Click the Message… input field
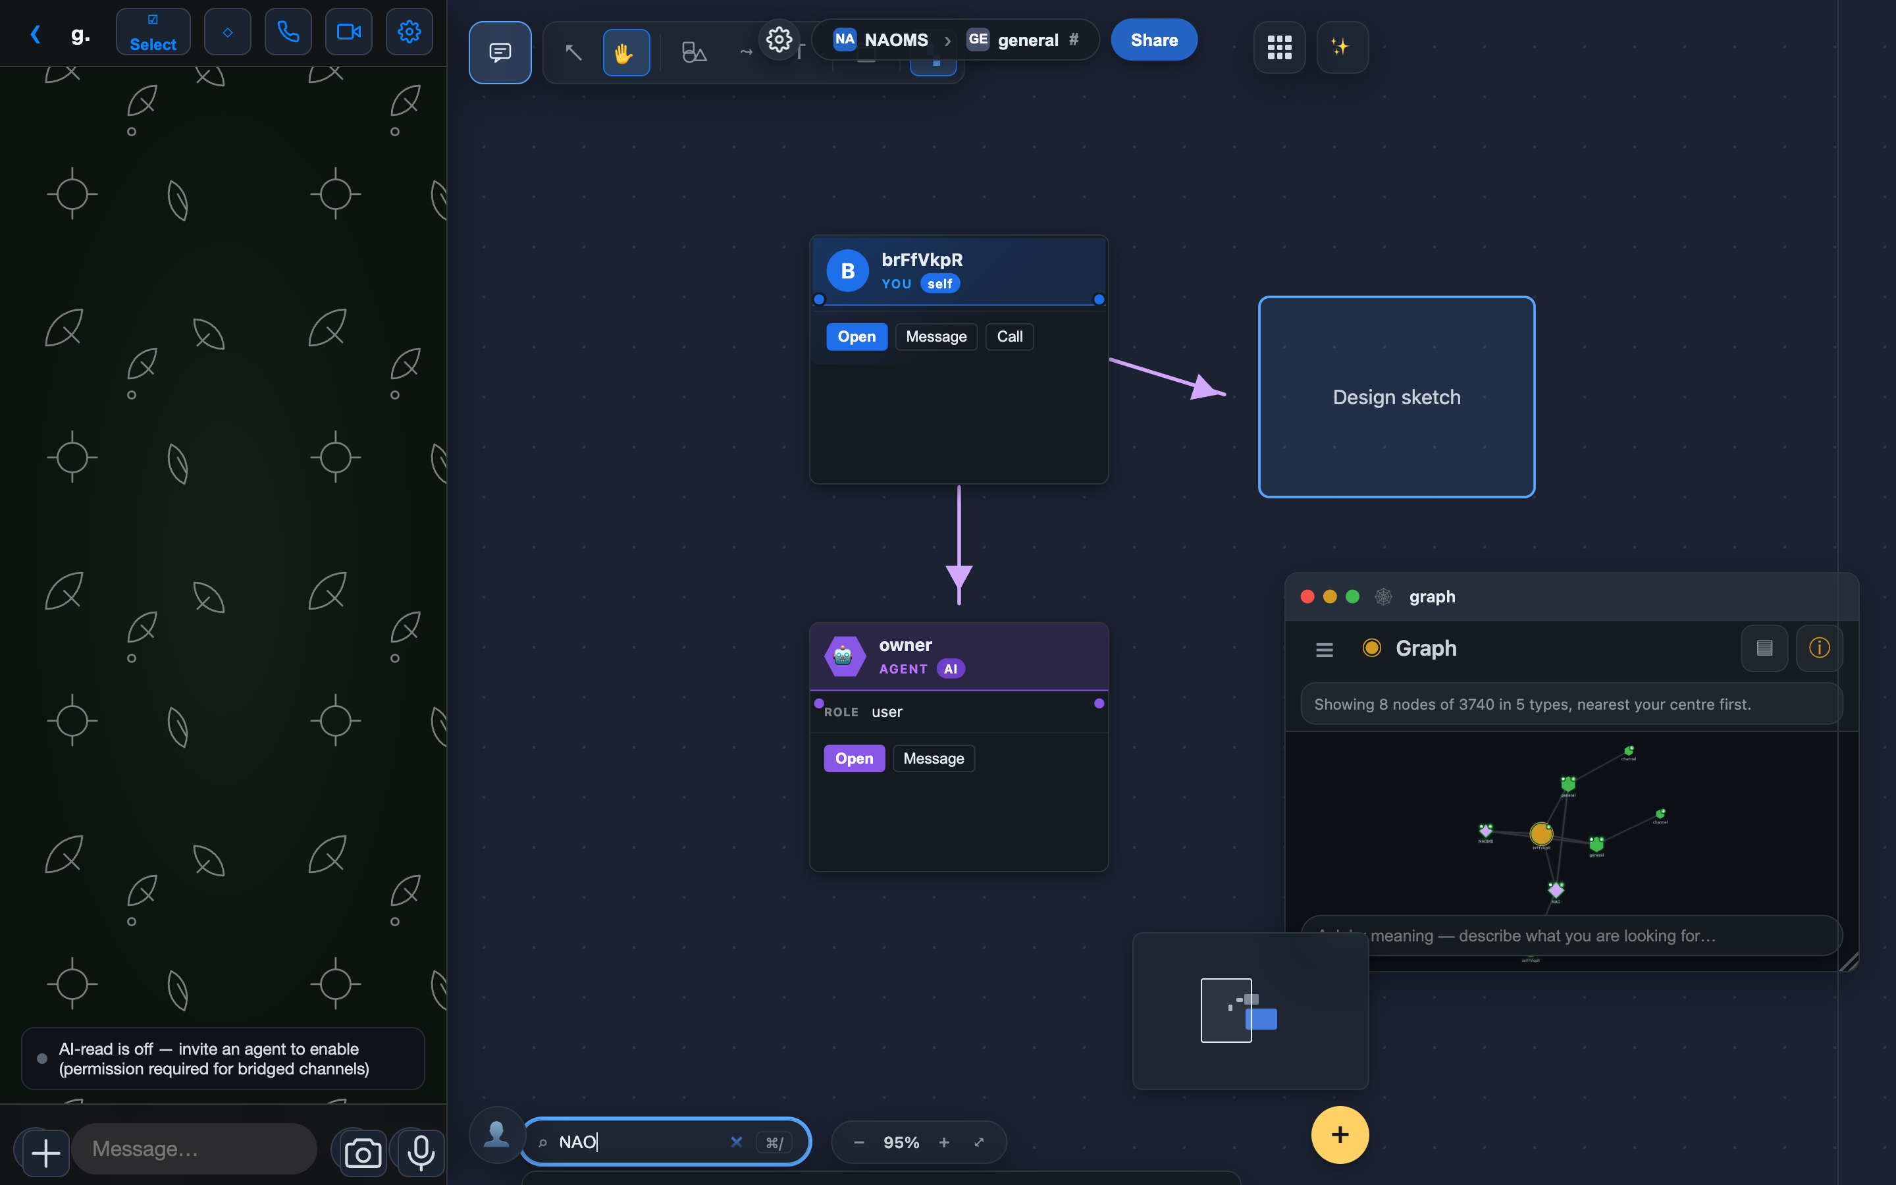The height and width of the screenshot is (1185, 1896). (194, 1149)
